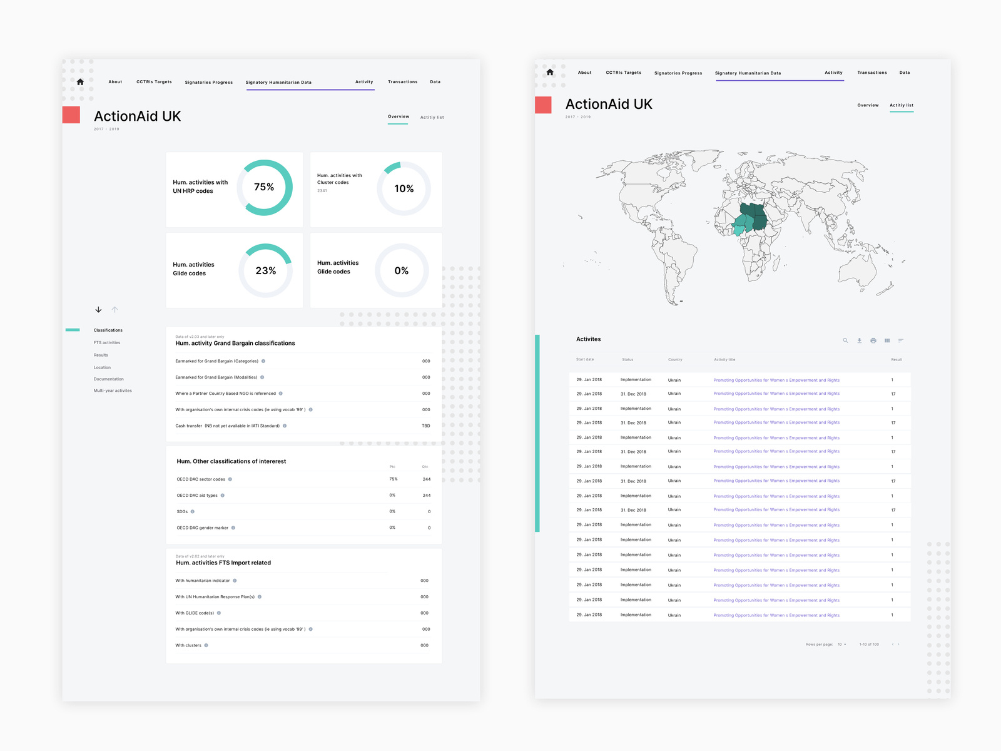Open the Transactions menu item
This screenshot has height=751, width=1001.
(x=402, y=81)
